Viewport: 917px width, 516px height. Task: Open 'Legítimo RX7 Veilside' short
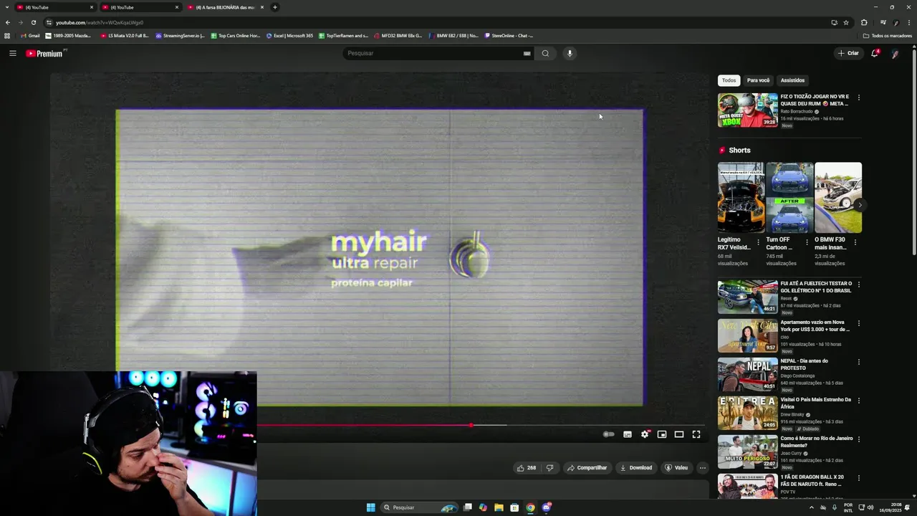741,197
